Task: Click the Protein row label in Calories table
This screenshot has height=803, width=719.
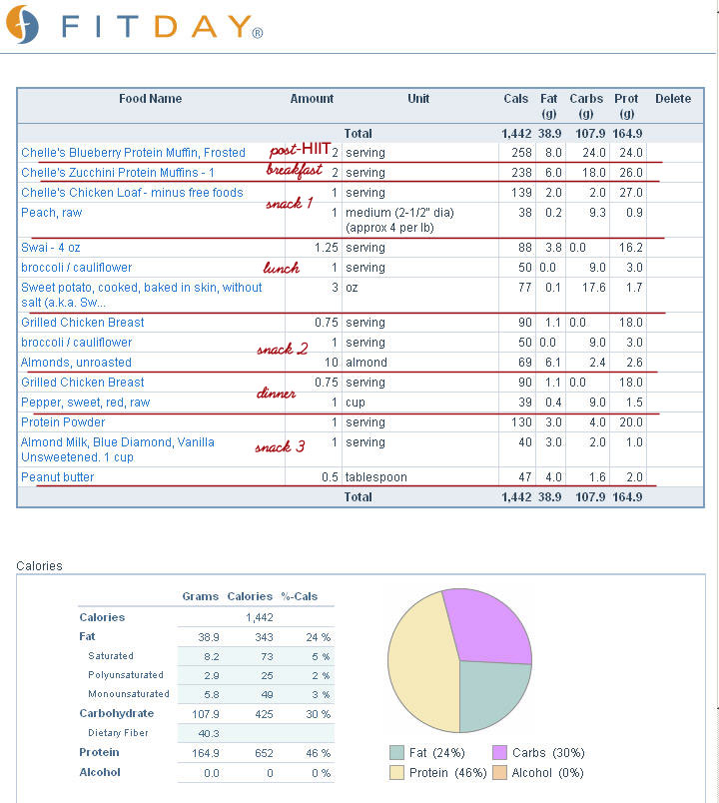Action: pos(99,752)
